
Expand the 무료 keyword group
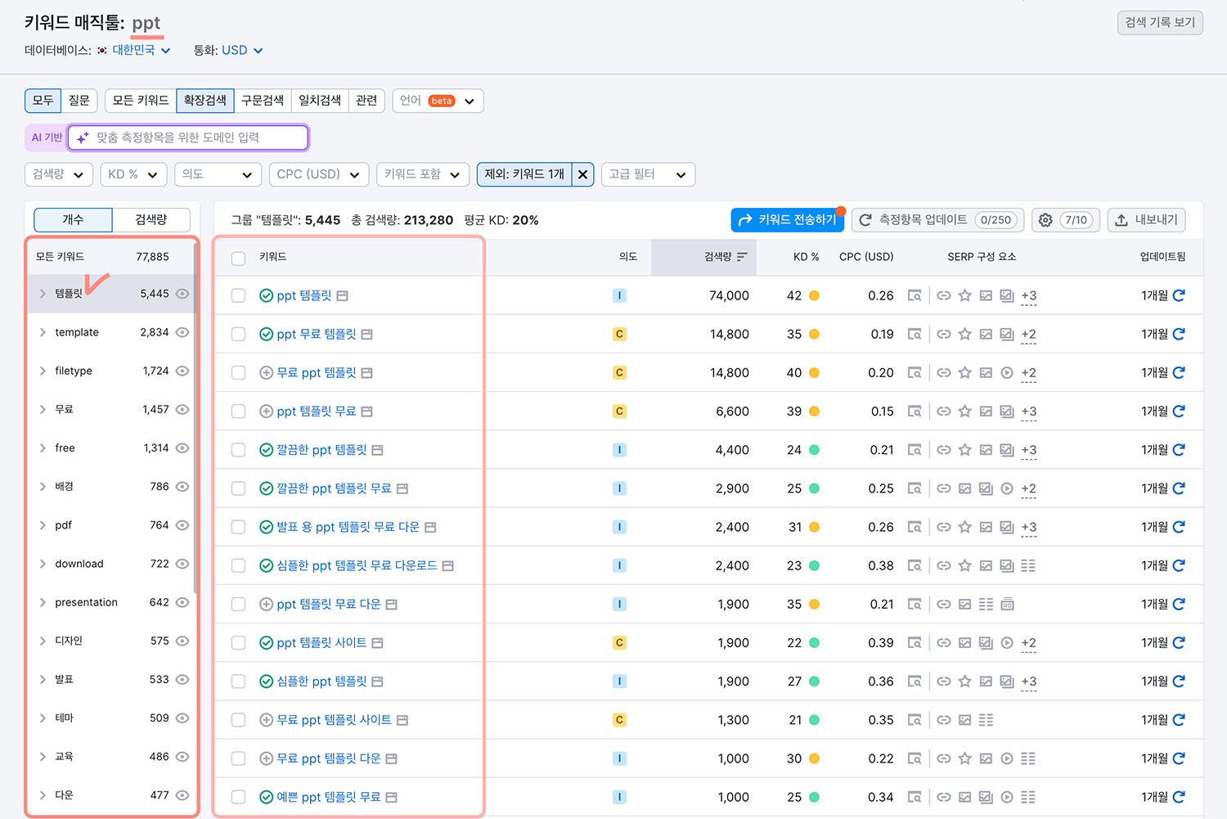click(x=43, y=409)
